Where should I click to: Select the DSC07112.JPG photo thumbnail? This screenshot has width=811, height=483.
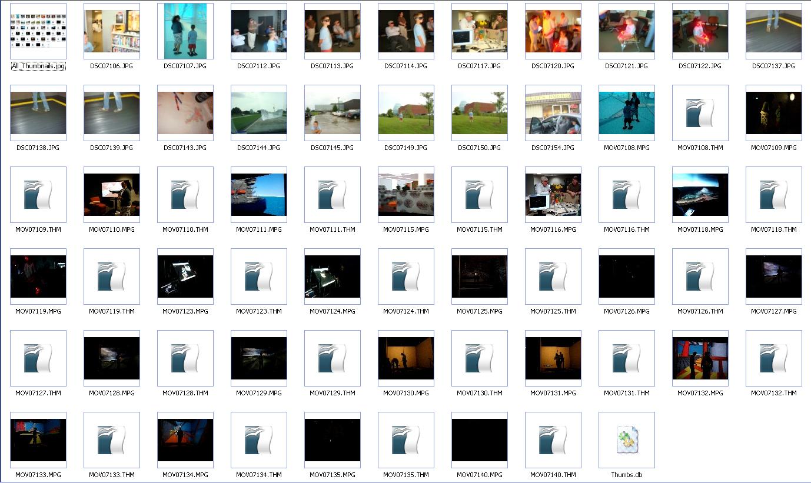[259, 31]
